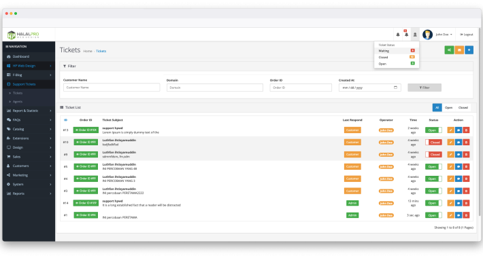Toggle the Open status switch for ticket #1
Viewport: 483px width, 258px height.
pos(433,215)
